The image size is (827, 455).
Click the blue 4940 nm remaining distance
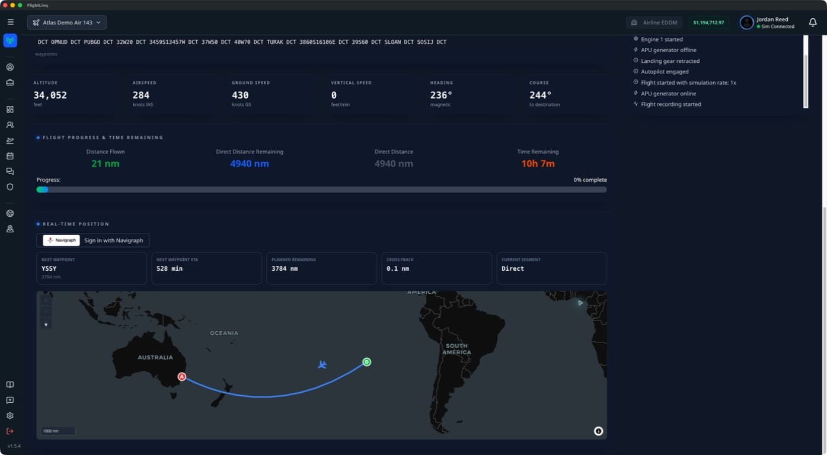250,164
